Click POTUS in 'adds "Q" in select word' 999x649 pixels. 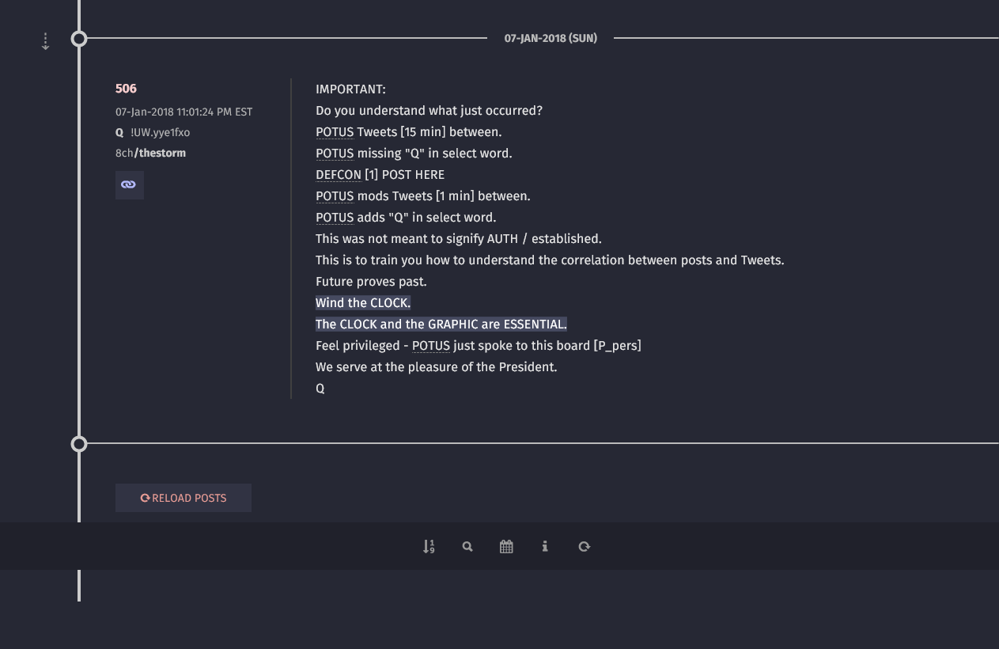coord(335,218)
